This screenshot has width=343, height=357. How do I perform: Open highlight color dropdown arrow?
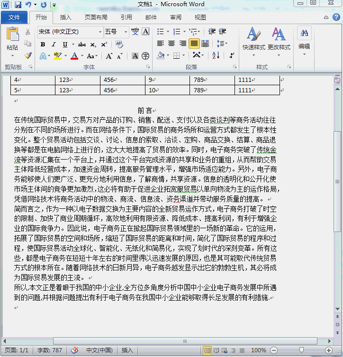65,56
